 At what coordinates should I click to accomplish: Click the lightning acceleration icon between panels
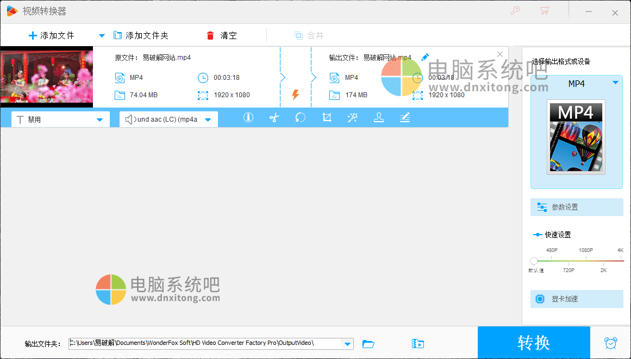(x=295, y=95)
